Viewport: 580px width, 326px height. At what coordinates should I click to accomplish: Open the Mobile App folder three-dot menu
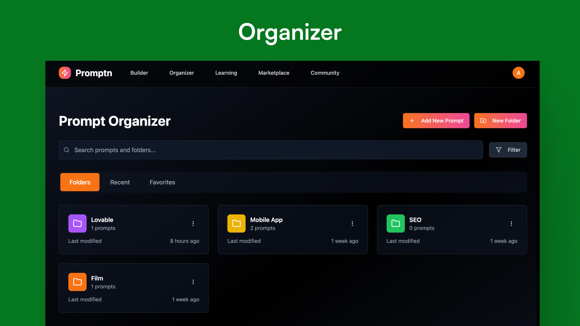pyautogui.click(x=352, y=223)
